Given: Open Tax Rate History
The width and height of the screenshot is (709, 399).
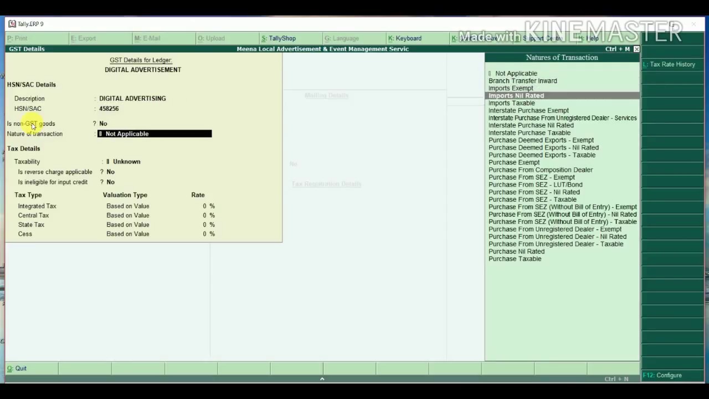Looking at the screenshot, I should pyautogui.click(x=669, y=64).
